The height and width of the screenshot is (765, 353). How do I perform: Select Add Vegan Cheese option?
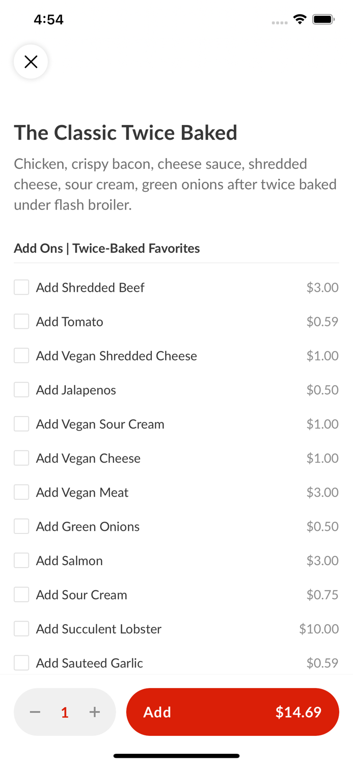[x=21, y=458]
